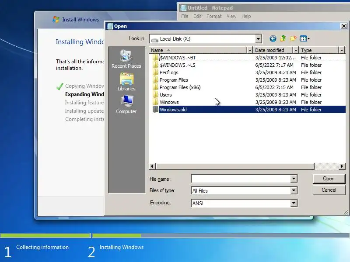Go back using the blue back arrow icon
Image resolution: width=350 pixels, height=262 pixels.
click(273, 39)
